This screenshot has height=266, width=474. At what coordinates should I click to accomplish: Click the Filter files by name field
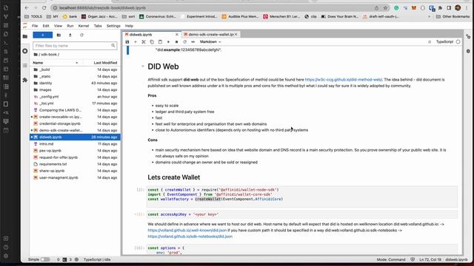[x=75, y=46]
